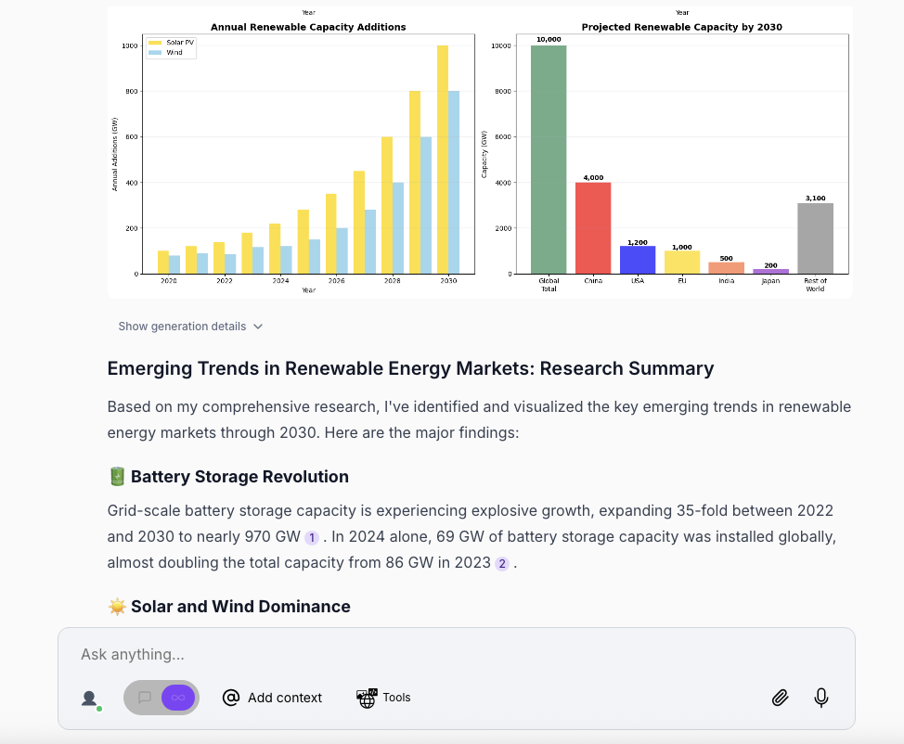This screenshot has height=744, width=904.
Task: Click the paperclip attachment icon
Action: click(780, 697)
